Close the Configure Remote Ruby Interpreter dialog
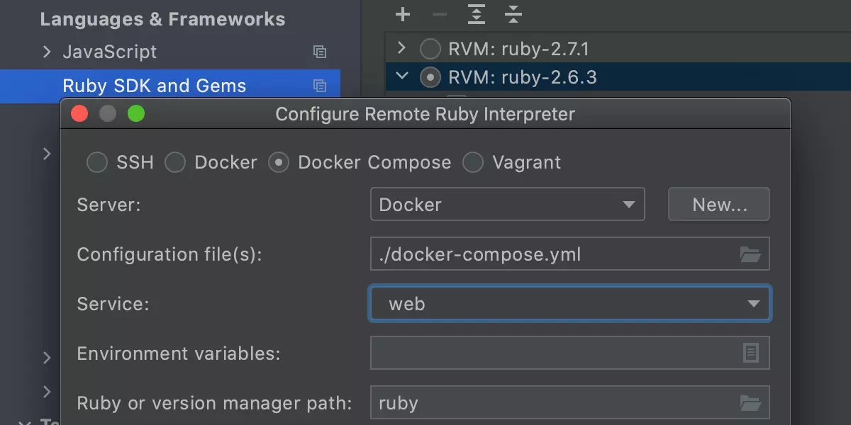This screenshot has width=851, height=425. coord(79,113)
